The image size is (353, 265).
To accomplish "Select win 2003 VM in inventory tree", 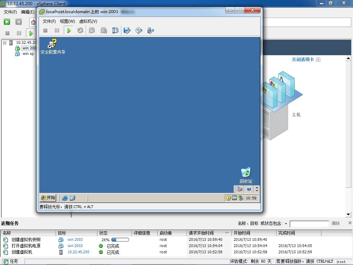I will [29, 48].
